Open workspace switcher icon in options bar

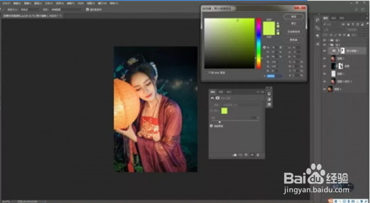click(363, 9)
